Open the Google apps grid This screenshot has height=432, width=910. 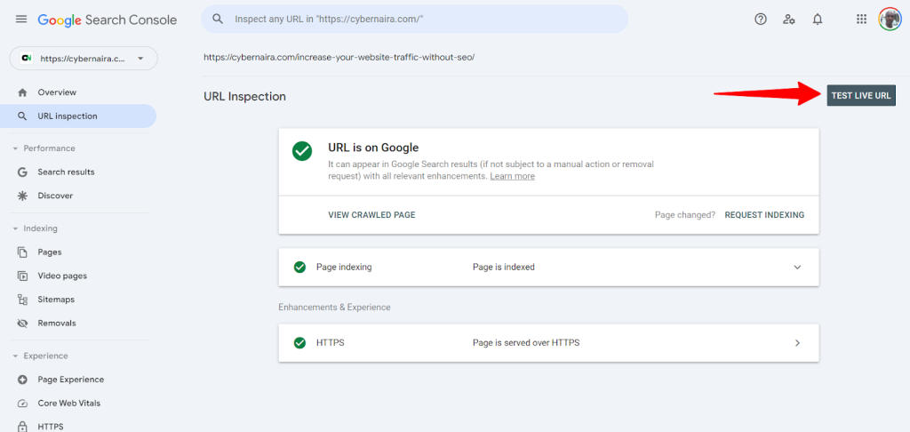(x=861, y=20)
